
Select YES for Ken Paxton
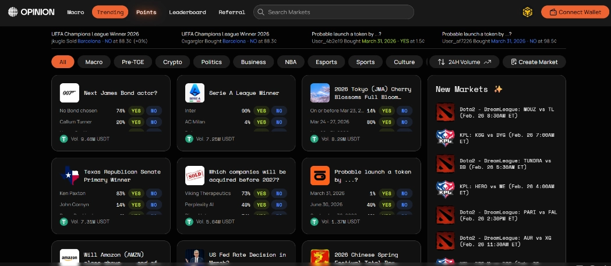[x=136, y=193]
